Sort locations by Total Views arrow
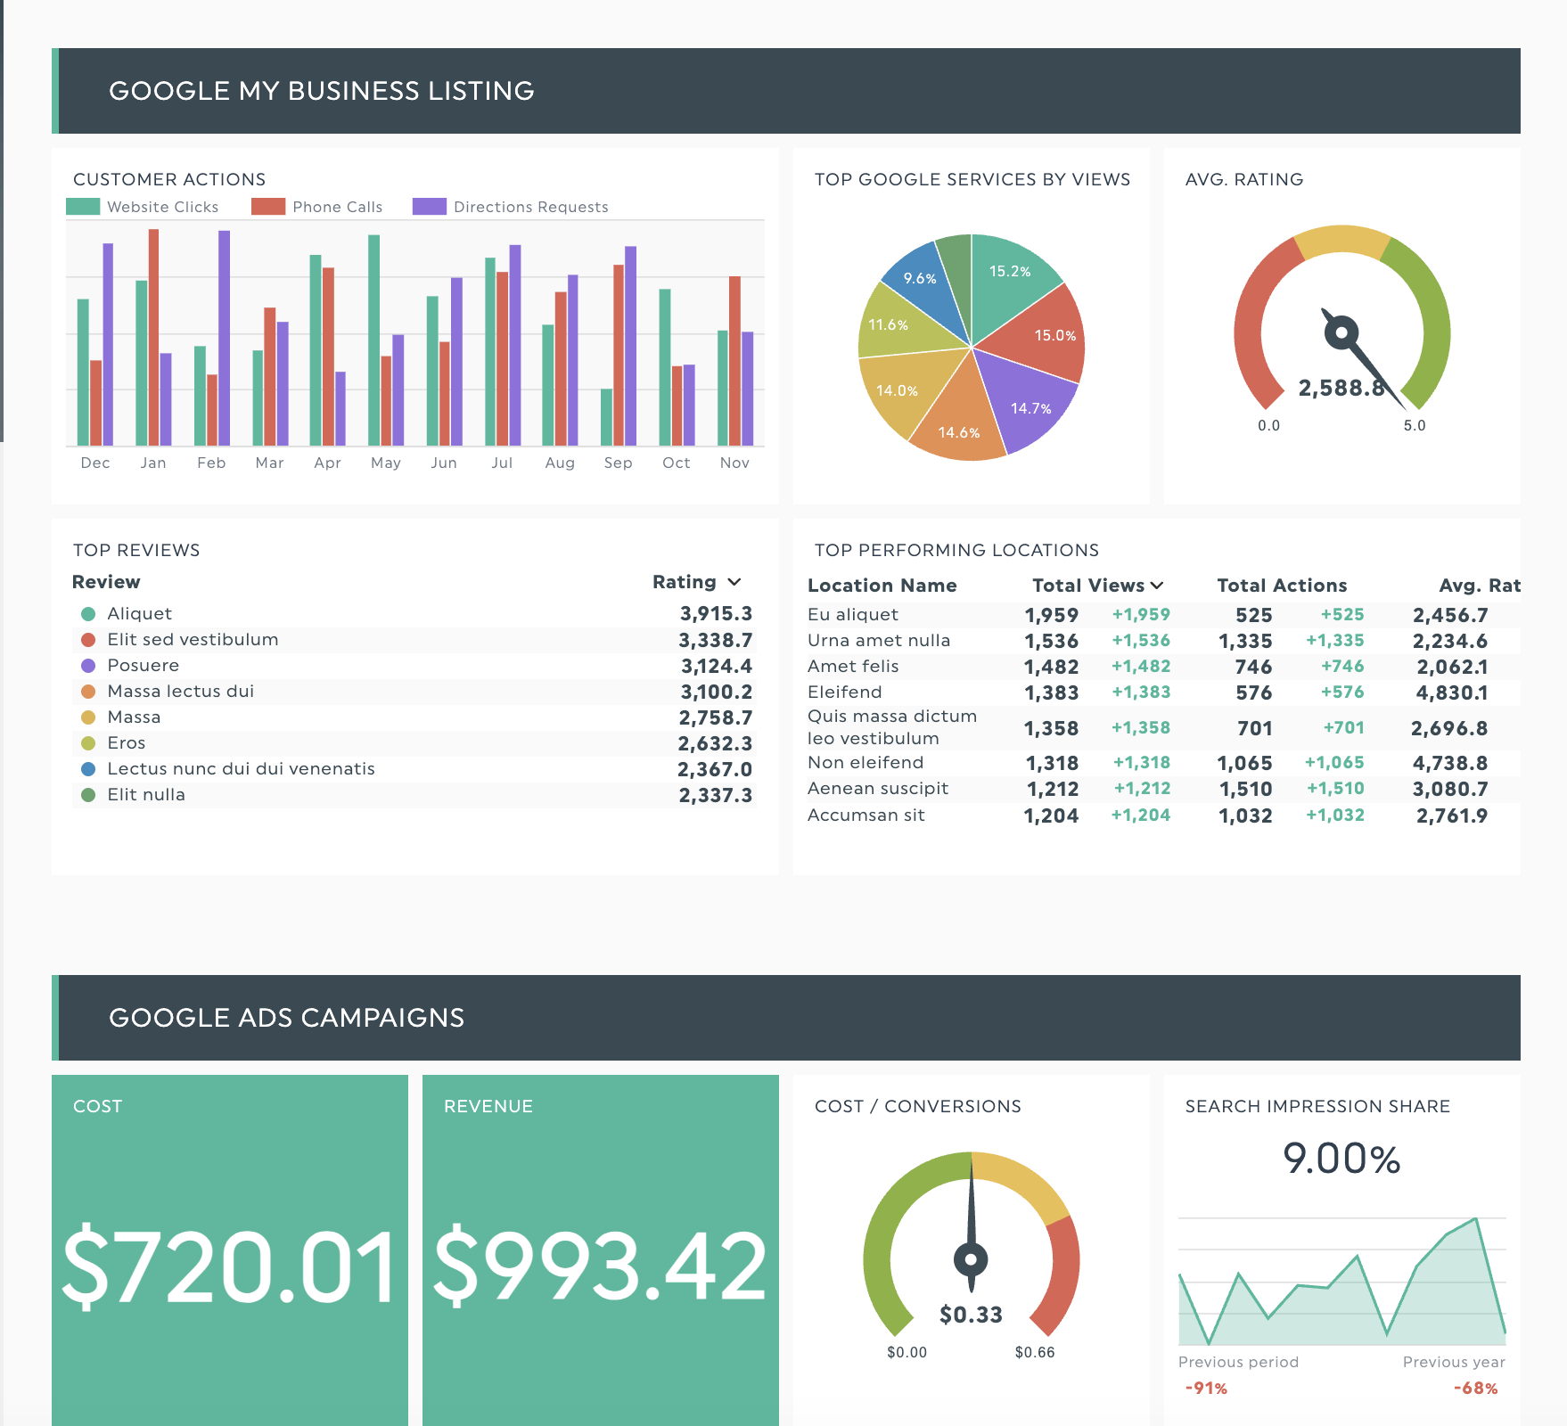This screenshot has height=1426, width=1567. 1157,586
